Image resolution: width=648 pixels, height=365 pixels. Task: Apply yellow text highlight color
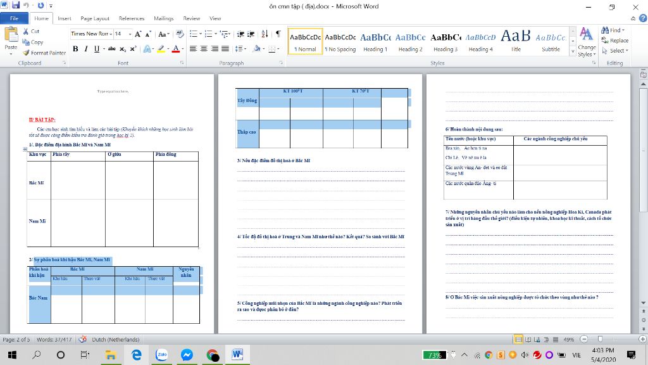click(x=161, y=49)
